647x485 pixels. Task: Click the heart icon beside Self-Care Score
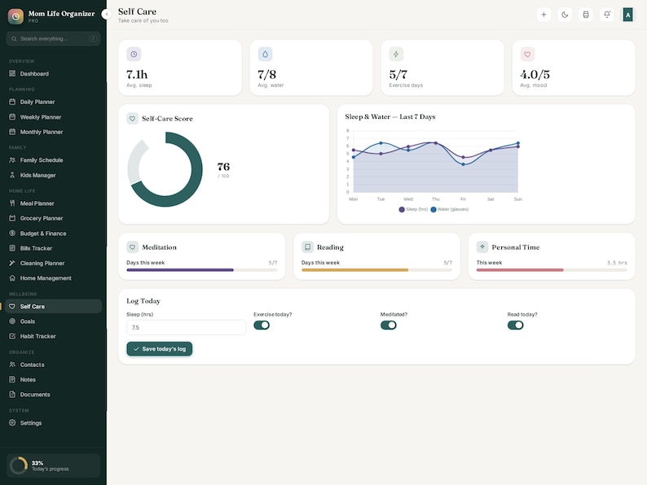tap(133, 119)
